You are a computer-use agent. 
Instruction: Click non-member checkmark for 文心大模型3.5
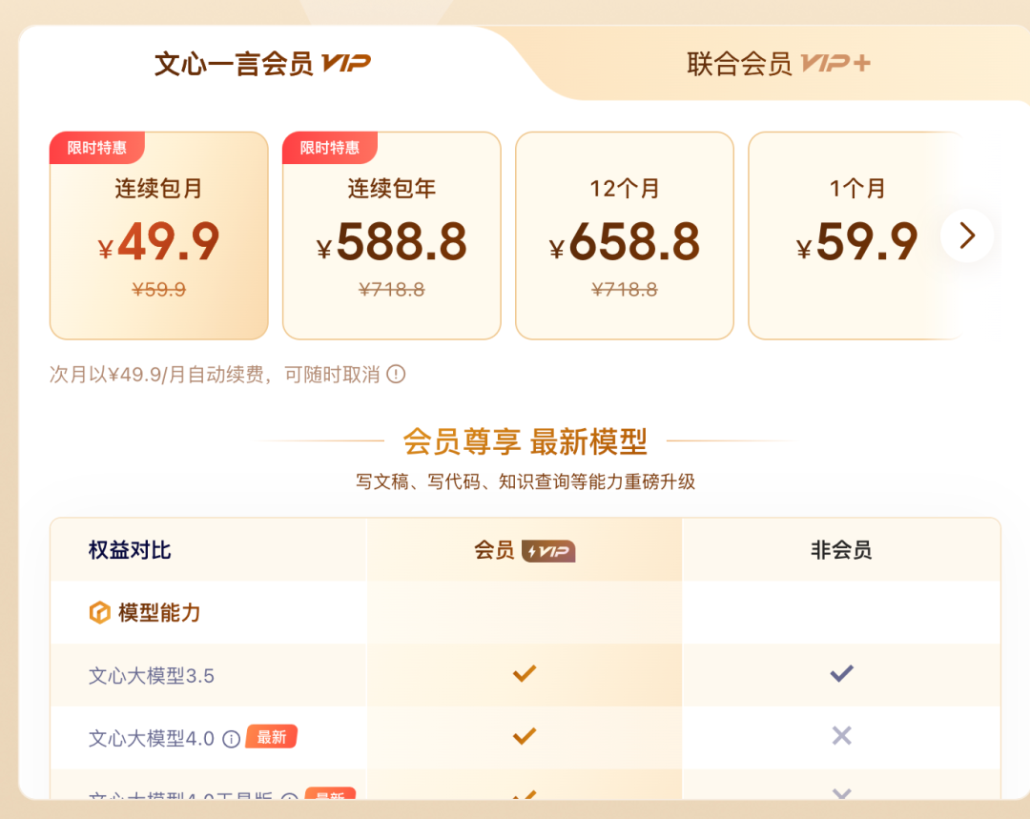pyautogui.click(x=841, y=674)
